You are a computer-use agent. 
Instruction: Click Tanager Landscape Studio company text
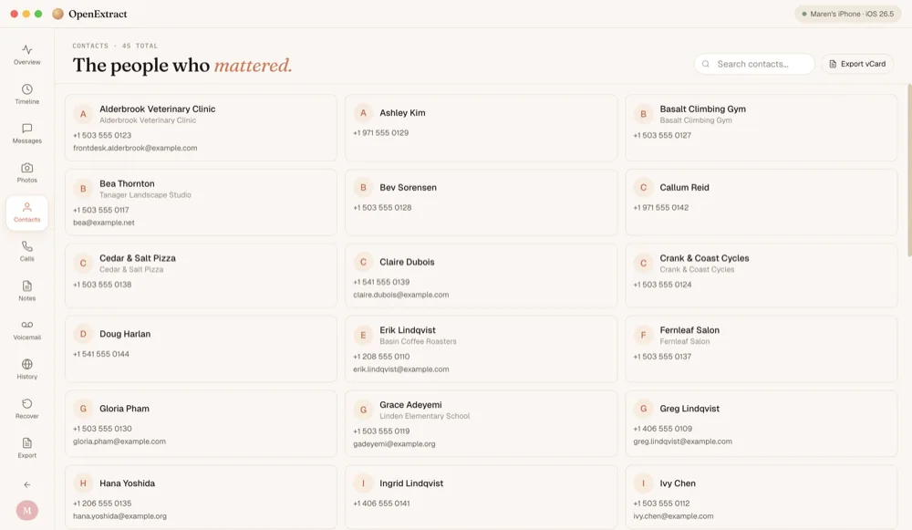tap(145, 195)
